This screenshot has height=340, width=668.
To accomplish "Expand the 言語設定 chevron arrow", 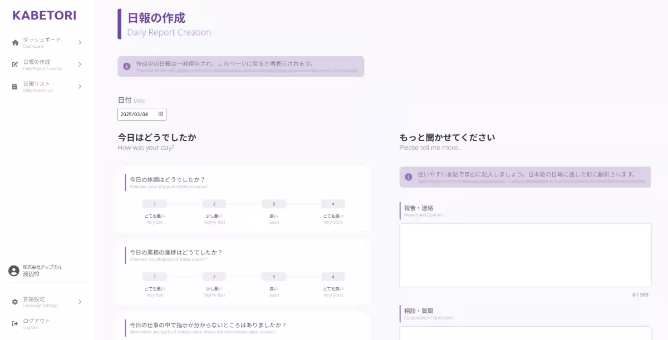I will (80, 302).
